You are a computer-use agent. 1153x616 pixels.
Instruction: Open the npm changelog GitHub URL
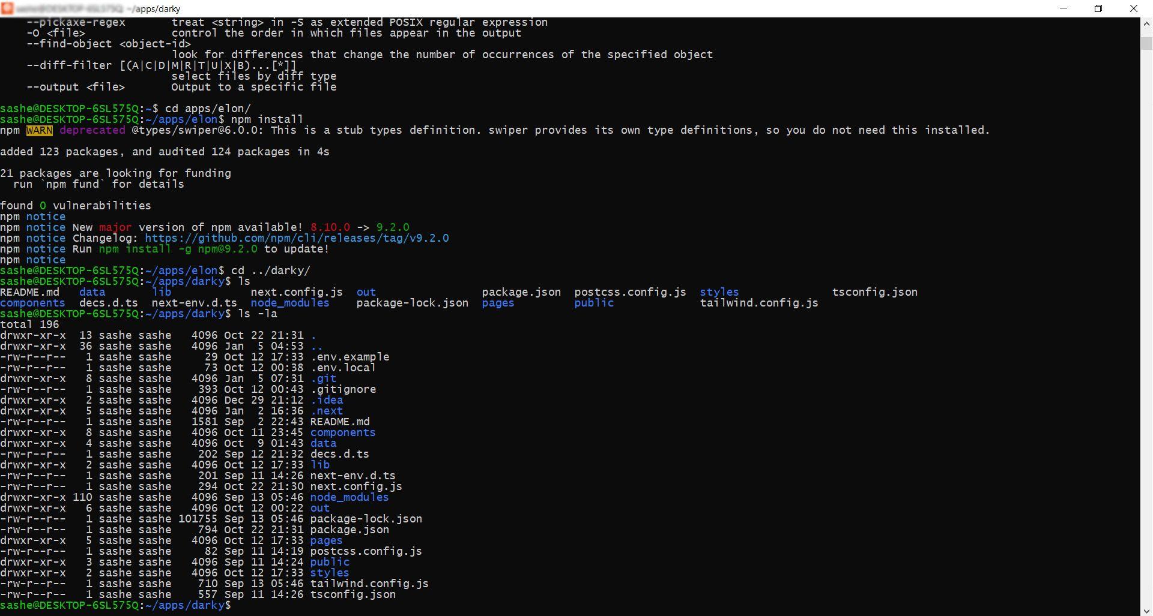[x=297, y=238]
